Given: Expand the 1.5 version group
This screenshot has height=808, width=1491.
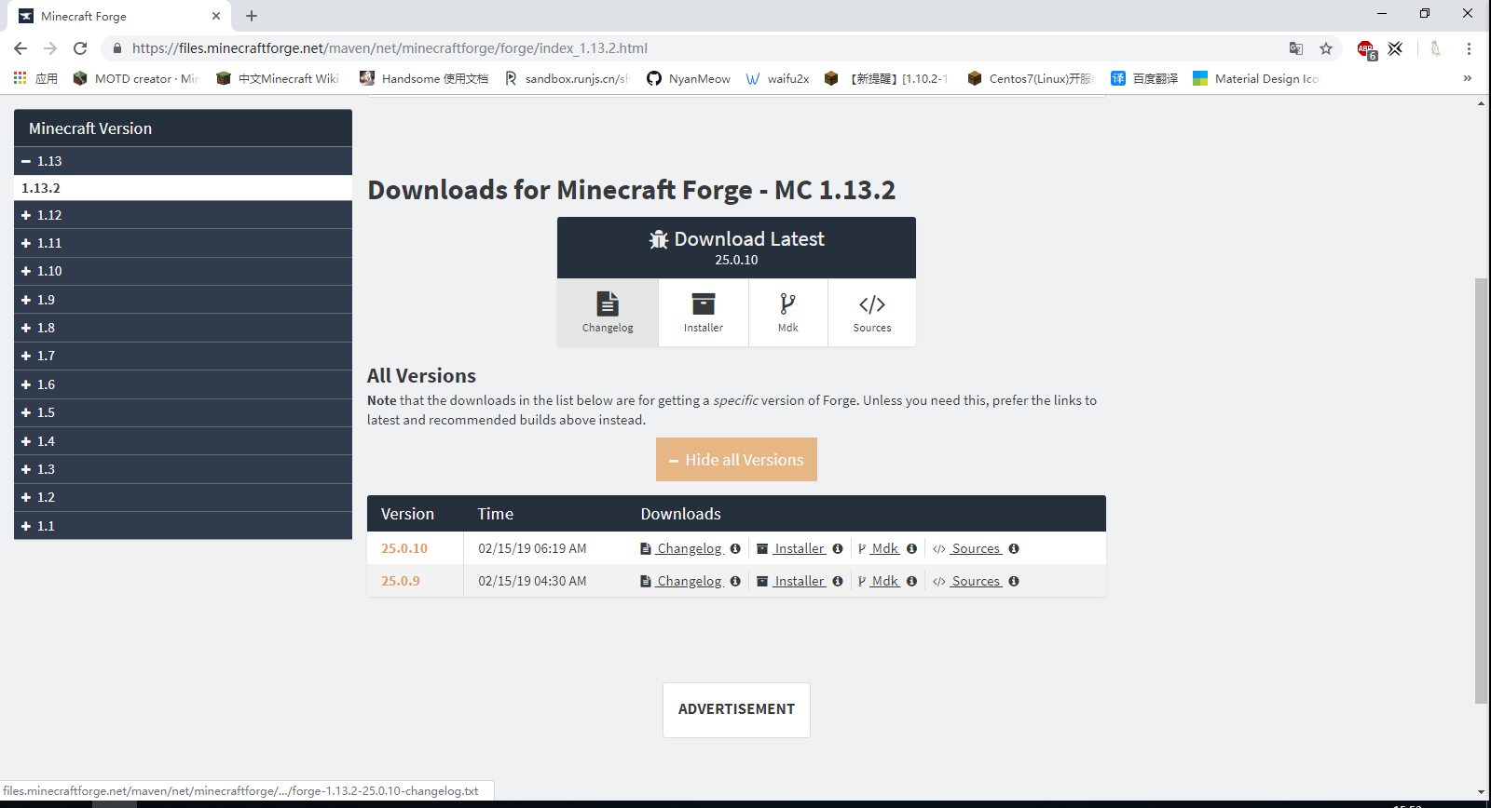Looking at the screenshot, I should click(x=183, y=412).
